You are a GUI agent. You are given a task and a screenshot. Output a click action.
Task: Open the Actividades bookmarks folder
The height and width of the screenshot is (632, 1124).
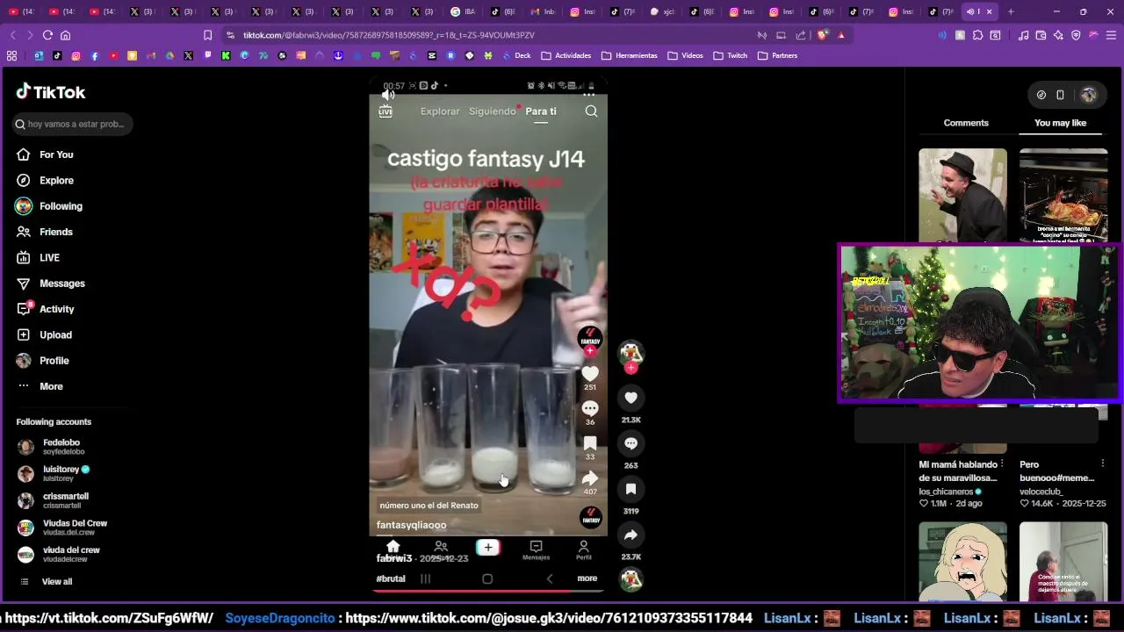pos(566,55)
